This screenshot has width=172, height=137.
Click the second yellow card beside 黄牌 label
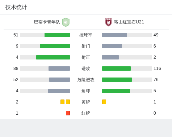coord(68,102)
